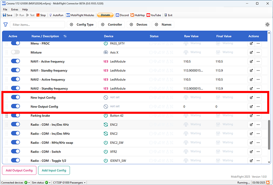
Task: Disable the Radio - COM - Switch toggle
Action: click(15, 151)
